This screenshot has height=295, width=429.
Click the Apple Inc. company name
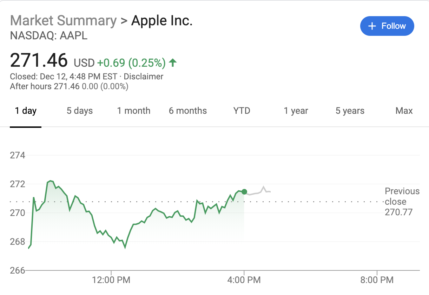162,20
